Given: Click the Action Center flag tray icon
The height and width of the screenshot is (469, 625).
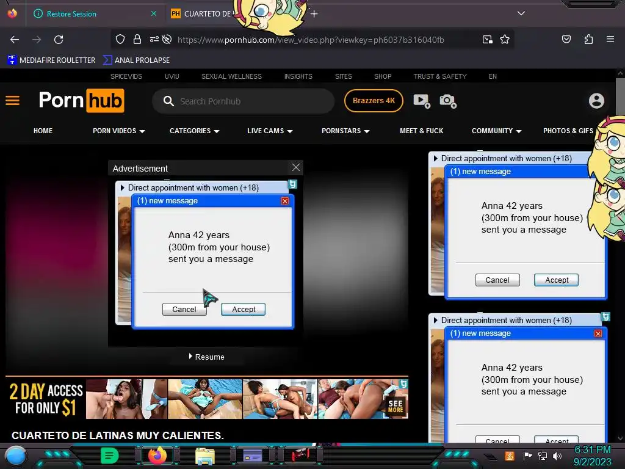Looking at the screenshot, I should [x=528, y=456].
